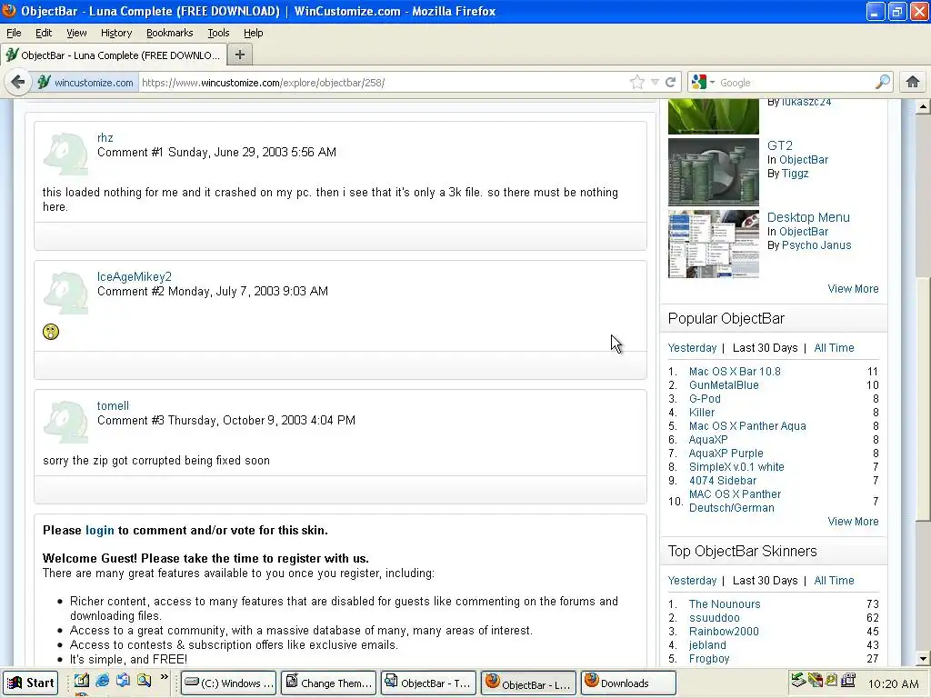Screen dimensions: 931x698
Task: Launch Internet Explorer from quick launch
Action: tap(102, 681)
